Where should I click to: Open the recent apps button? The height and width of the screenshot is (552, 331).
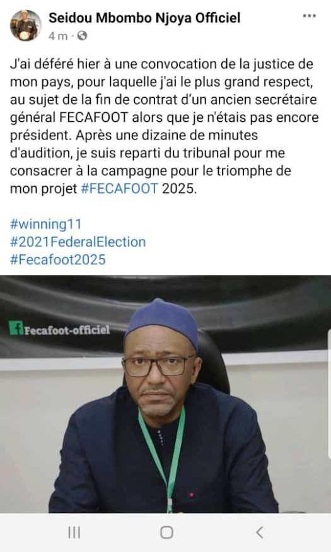coord(74,532)
